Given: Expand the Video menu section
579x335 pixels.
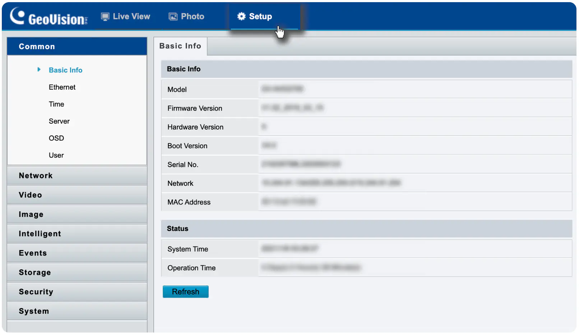Looking at the screenshot, I should point(77,195).
